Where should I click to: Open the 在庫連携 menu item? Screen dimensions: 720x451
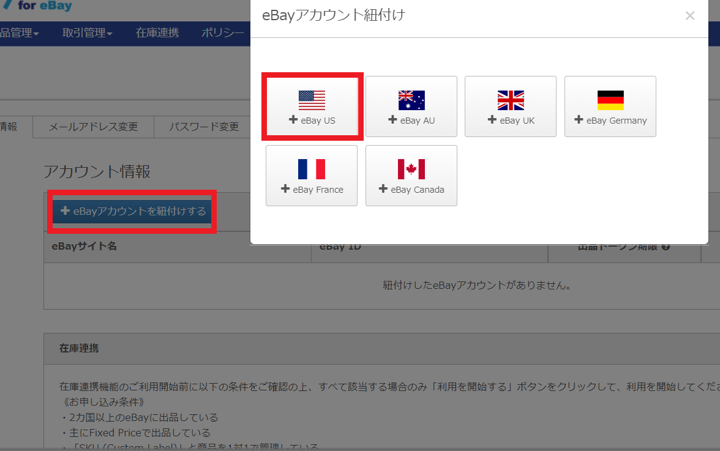click(x=157, y=33)
